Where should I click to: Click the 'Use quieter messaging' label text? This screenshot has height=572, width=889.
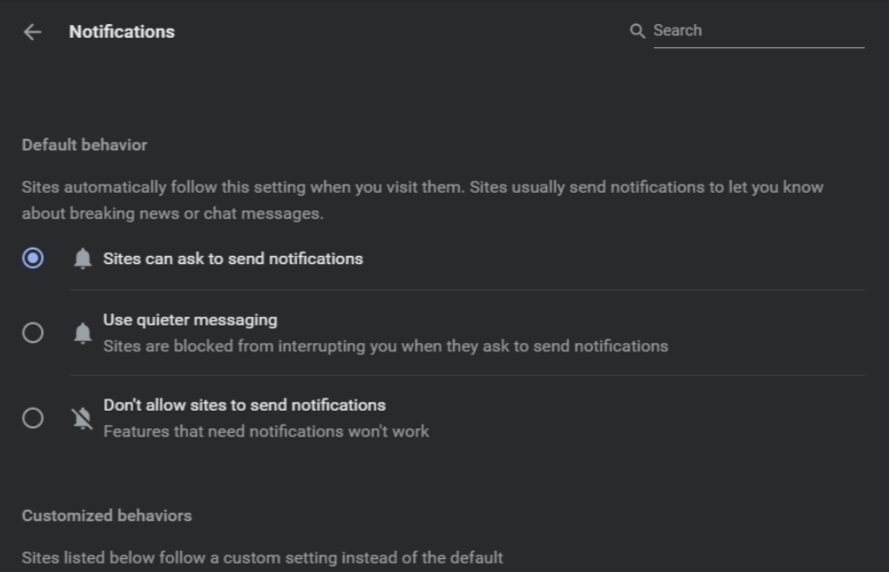[x=190, y=320]
